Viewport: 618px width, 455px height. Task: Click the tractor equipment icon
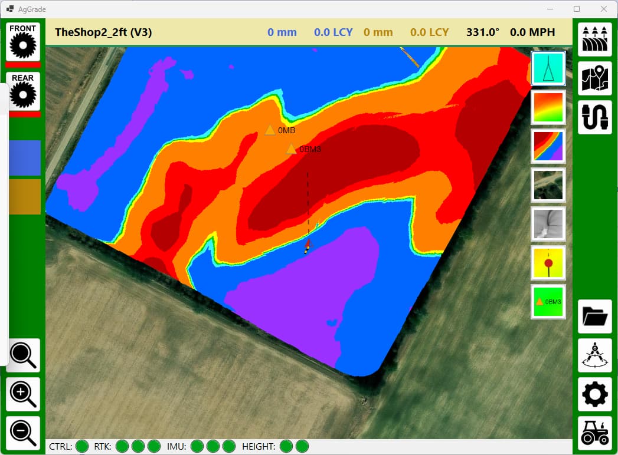(x=594, y=433)
